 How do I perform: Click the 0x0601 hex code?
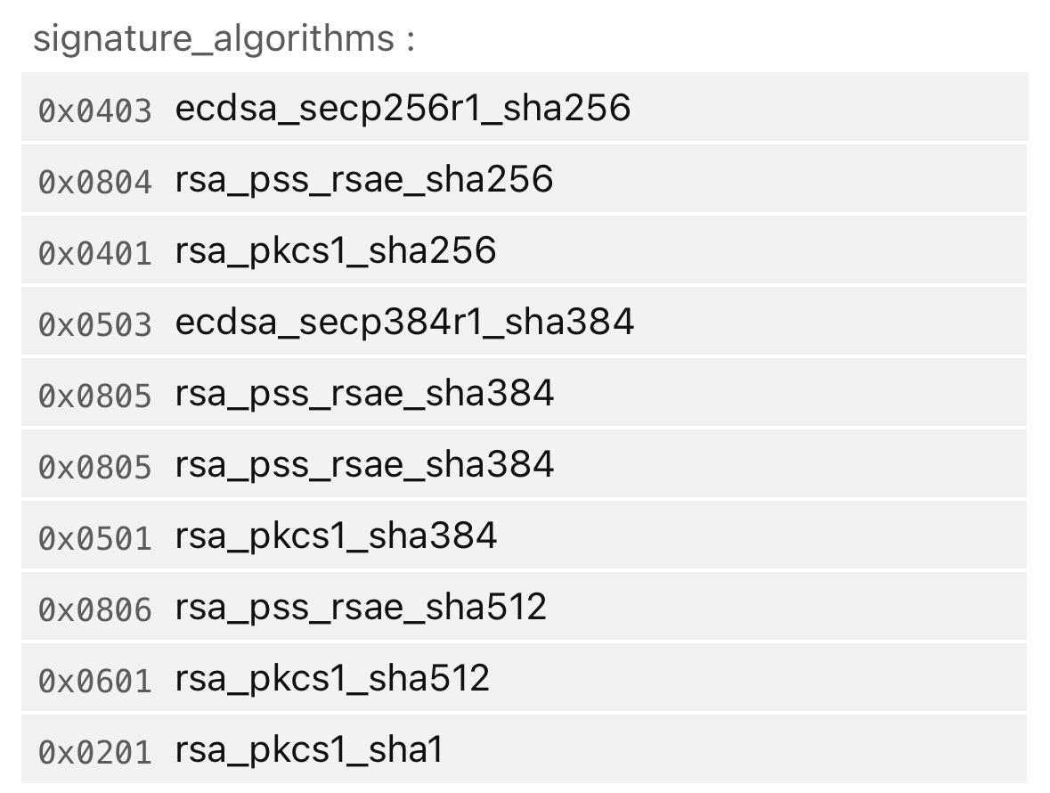tap(95, 681)
